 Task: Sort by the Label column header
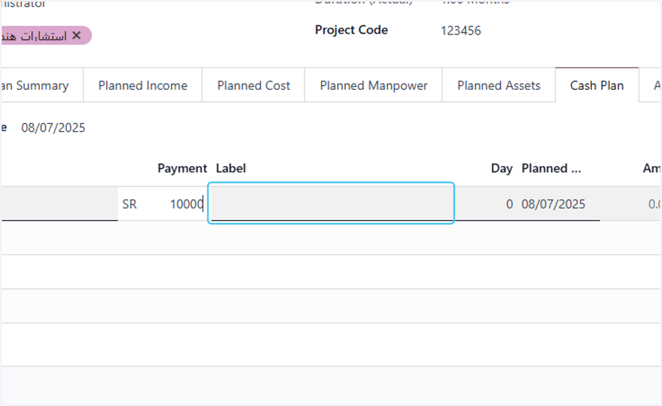[x=231, y=168]
